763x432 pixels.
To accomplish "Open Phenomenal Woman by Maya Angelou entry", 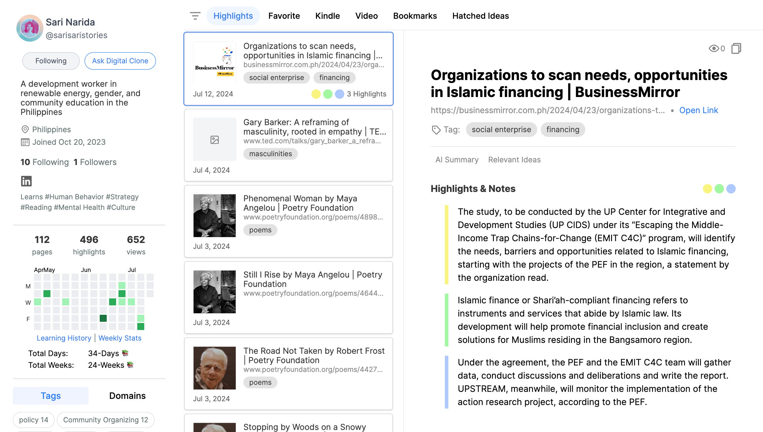I will [x=289, y=221].
